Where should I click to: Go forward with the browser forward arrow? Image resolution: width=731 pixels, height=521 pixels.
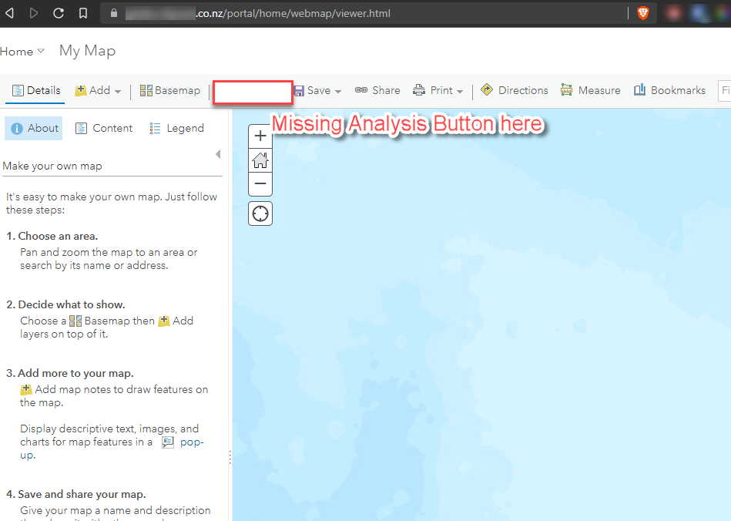point(34,13)
